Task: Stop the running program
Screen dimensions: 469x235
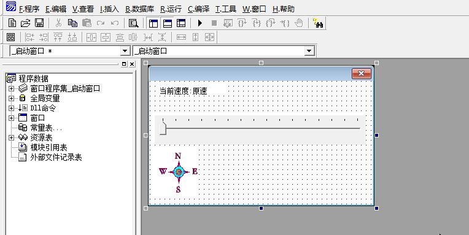Action: (214, 23)
